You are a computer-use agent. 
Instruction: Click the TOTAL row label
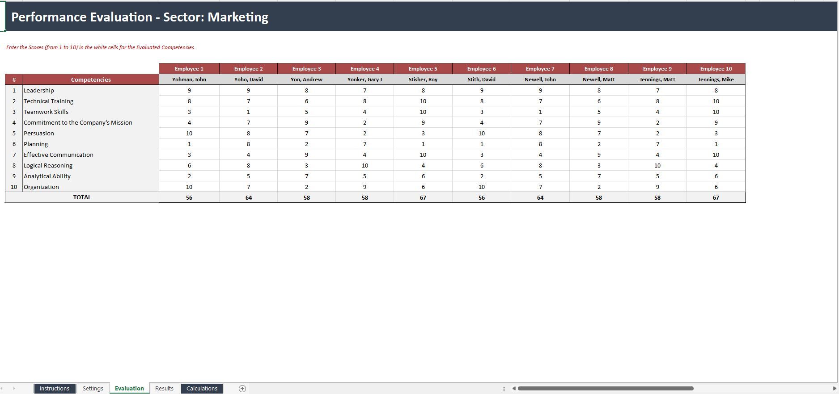point(82,197)
